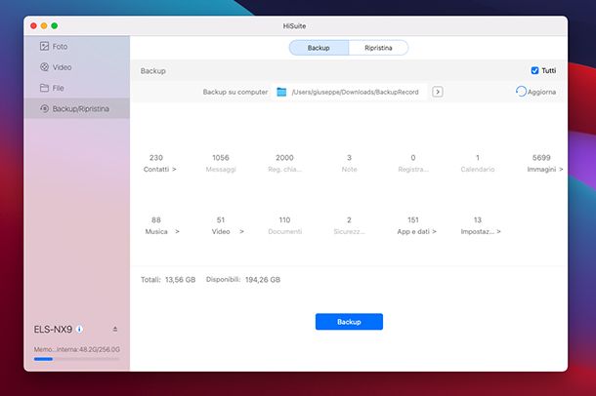The image size is (596, 396).
Task: Click the backup path text field
Action: 355,92
